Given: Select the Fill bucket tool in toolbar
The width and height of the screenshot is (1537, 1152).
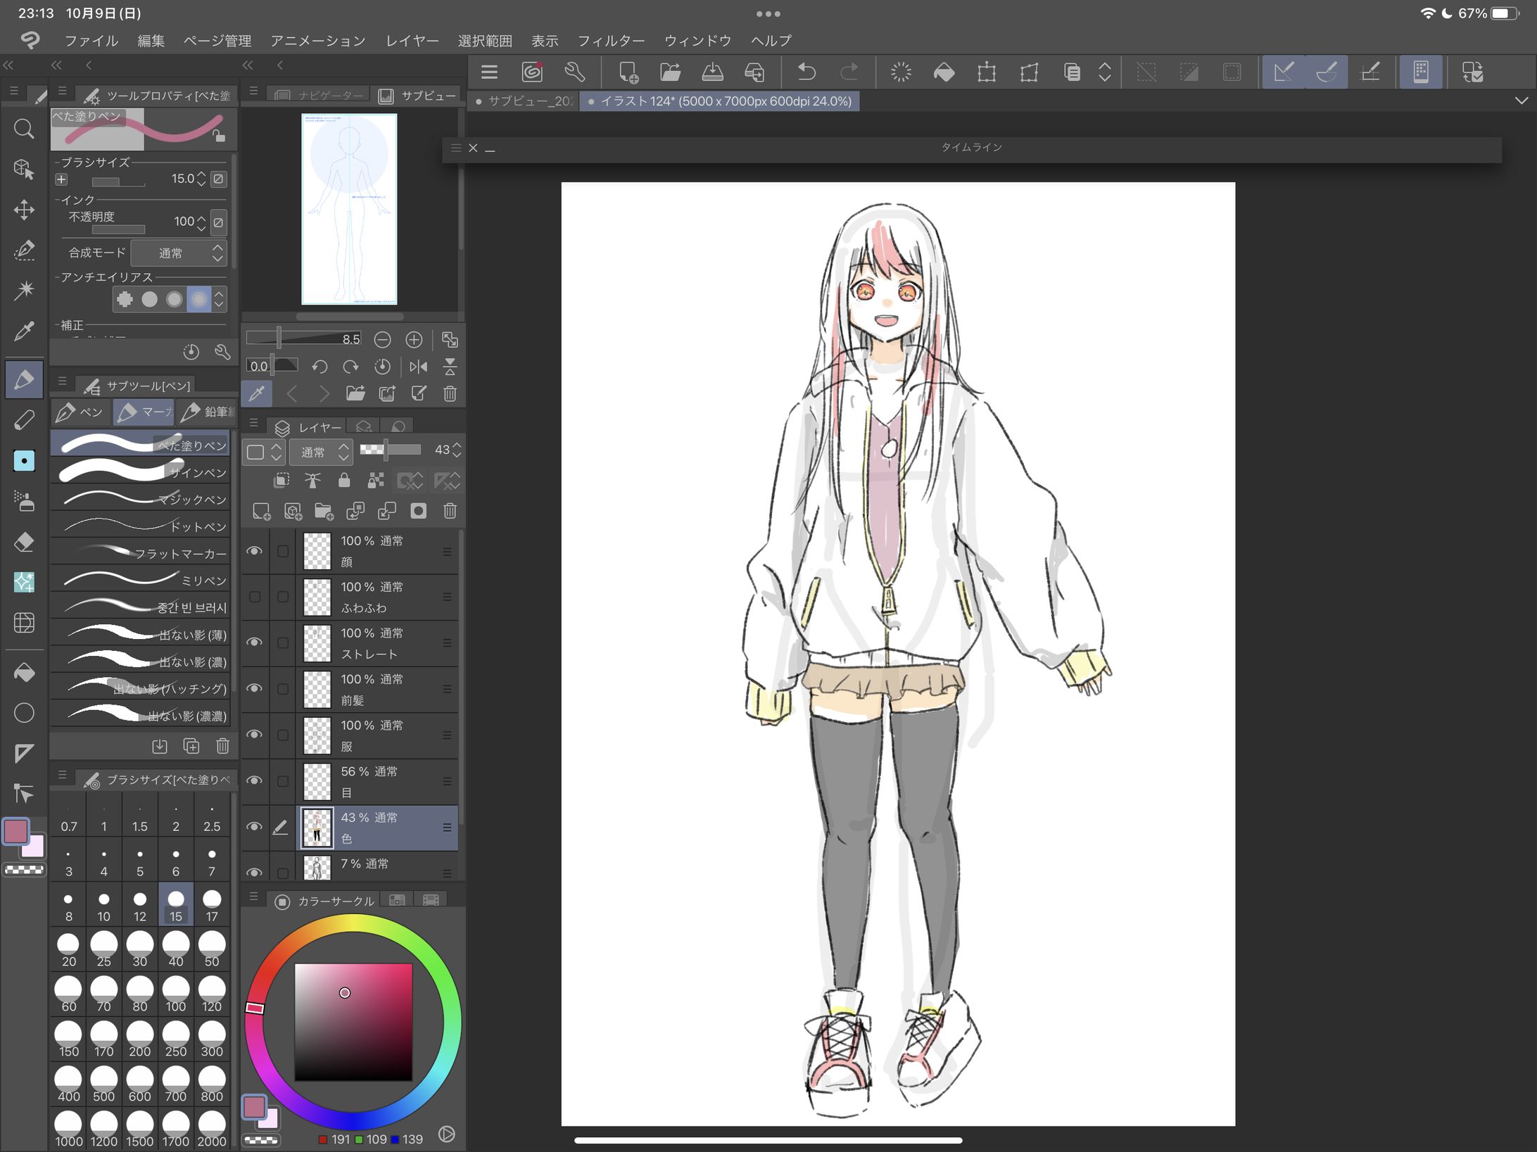Looking at the screenshot, I should click(24, 673).
